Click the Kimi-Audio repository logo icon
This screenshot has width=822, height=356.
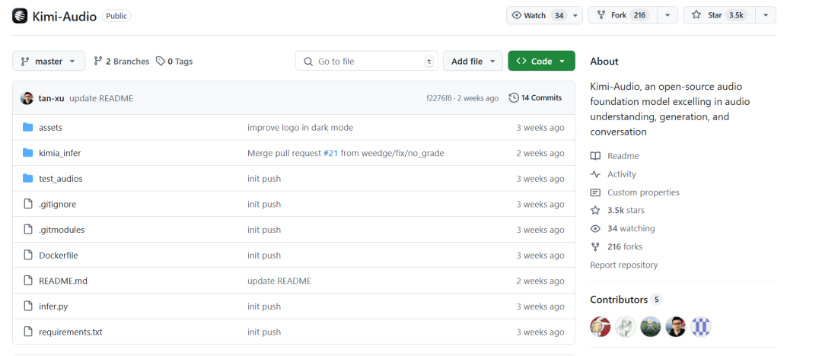(x=20, y=16)
